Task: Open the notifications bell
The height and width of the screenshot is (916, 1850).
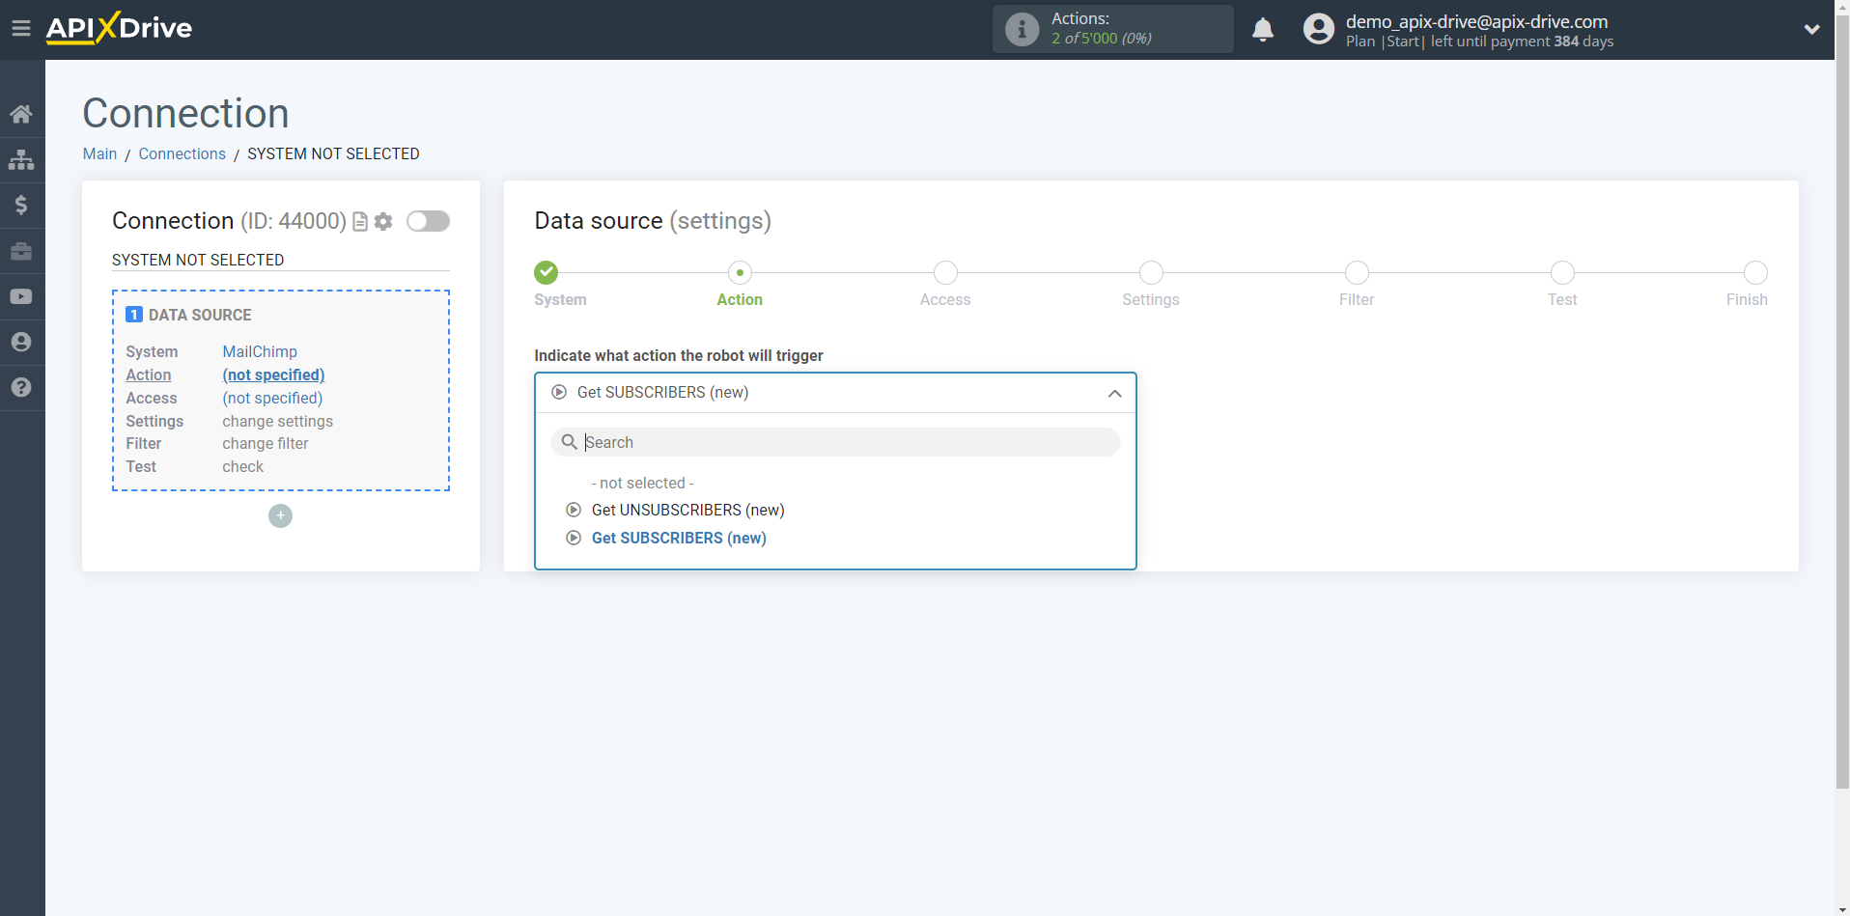Action: click(x=1263, y=29)
